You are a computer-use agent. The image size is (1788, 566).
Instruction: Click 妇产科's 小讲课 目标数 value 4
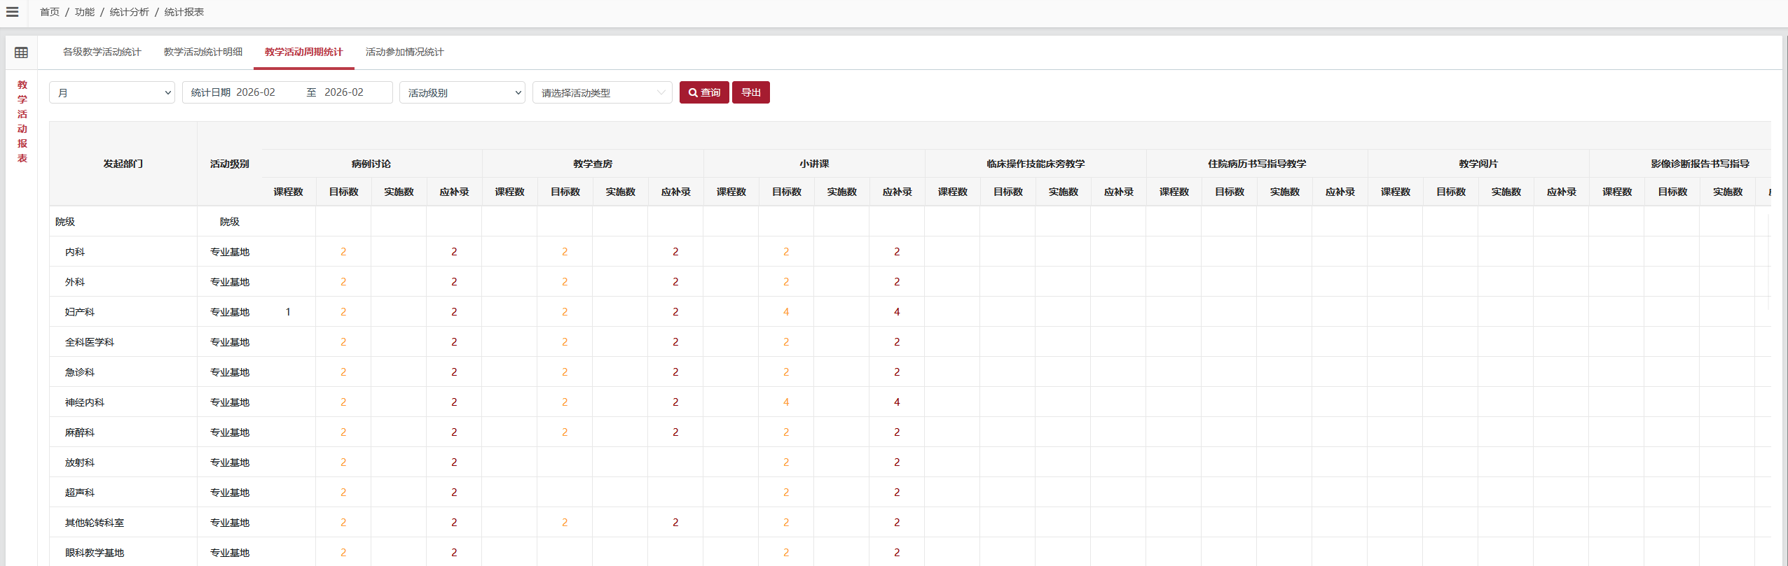coord(786,312)
